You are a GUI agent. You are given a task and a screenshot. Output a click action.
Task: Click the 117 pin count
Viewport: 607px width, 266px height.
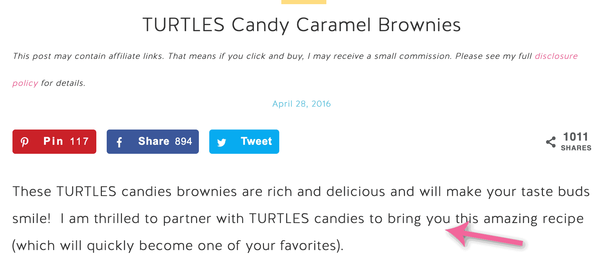point(79,141)
